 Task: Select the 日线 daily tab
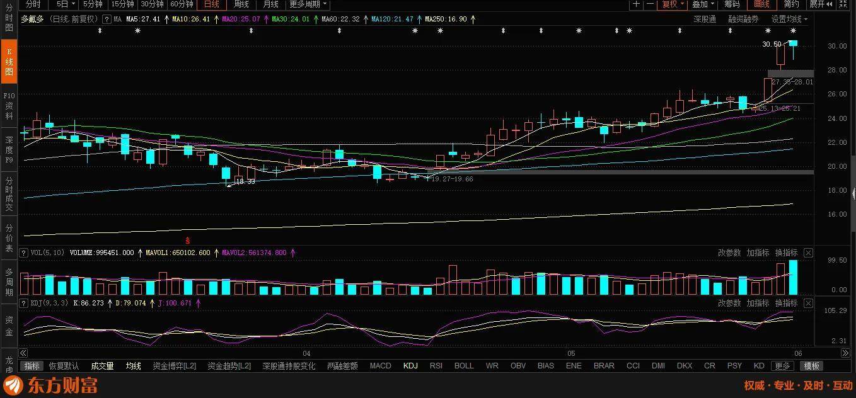pyautogui.click(x=212, y=4)
